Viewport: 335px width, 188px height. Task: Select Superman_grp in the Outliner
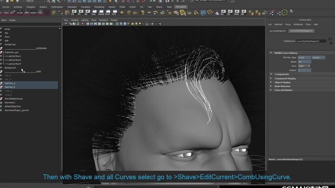12,52
